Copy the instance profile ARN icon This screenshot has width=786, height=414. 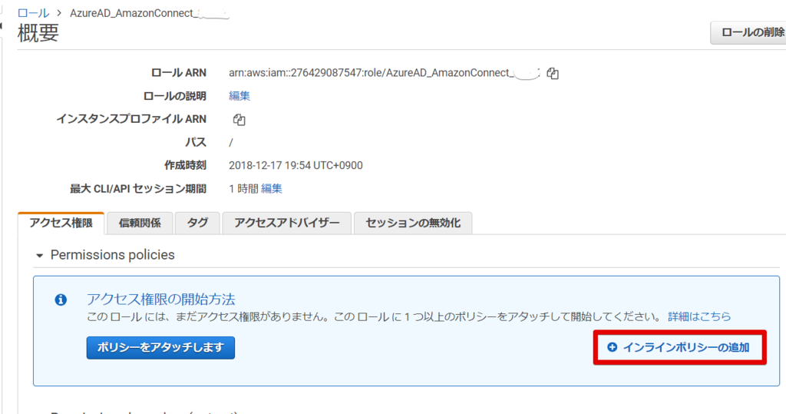[239, 119]
